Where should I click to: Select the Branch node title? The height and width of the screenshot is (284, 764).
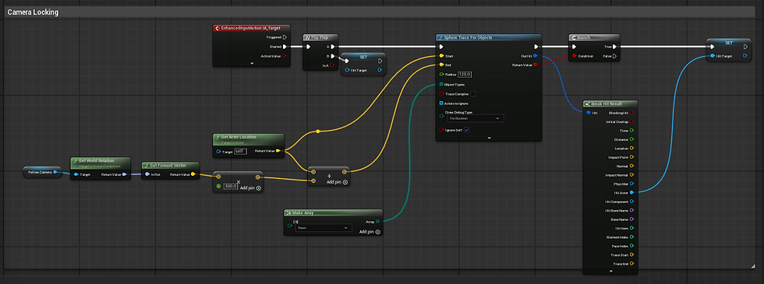[x=584, y=37]
